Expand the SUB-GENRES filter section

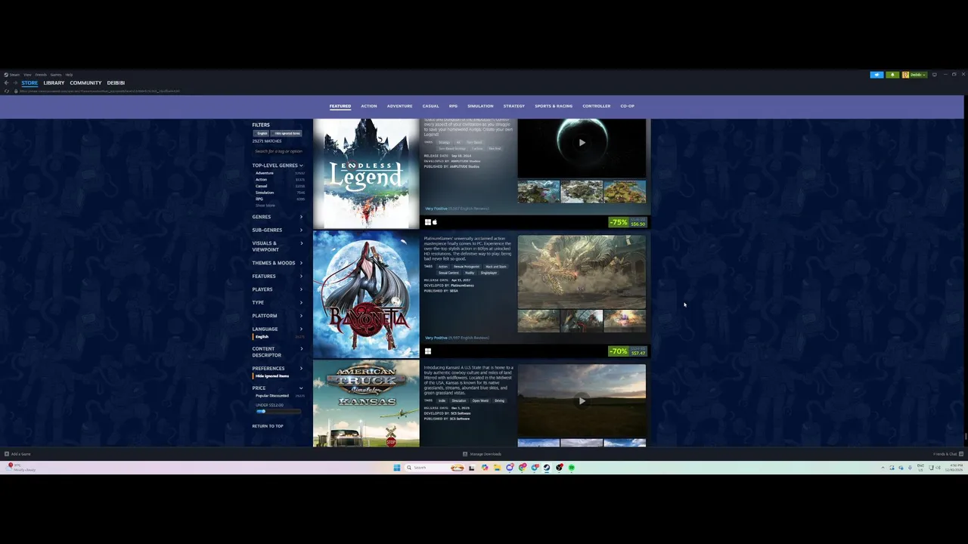click(x=278, y=230)
